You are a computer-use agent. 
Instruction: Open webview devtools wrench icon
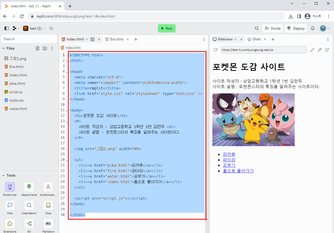pyautogui.click(x=320, y=50)
